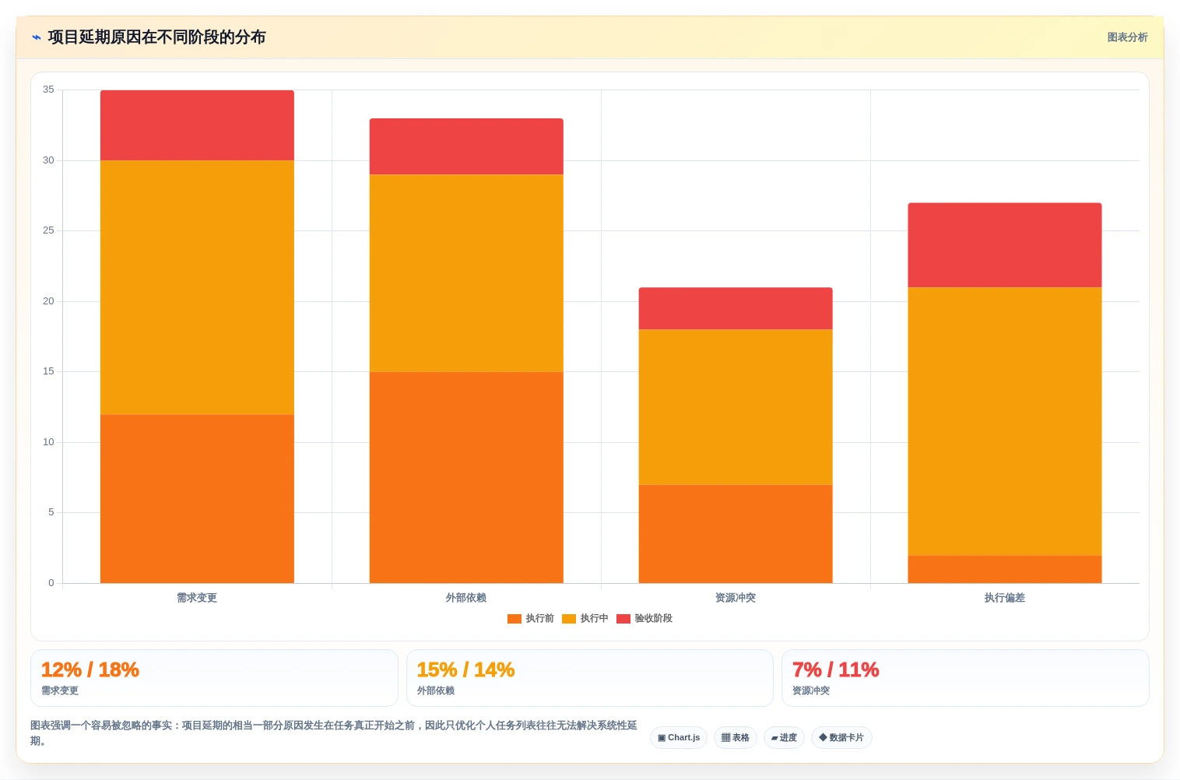Click the 需求变更 x-axis label
Image resolution: width=1180 pixels, height=780 pixels.
197,598
